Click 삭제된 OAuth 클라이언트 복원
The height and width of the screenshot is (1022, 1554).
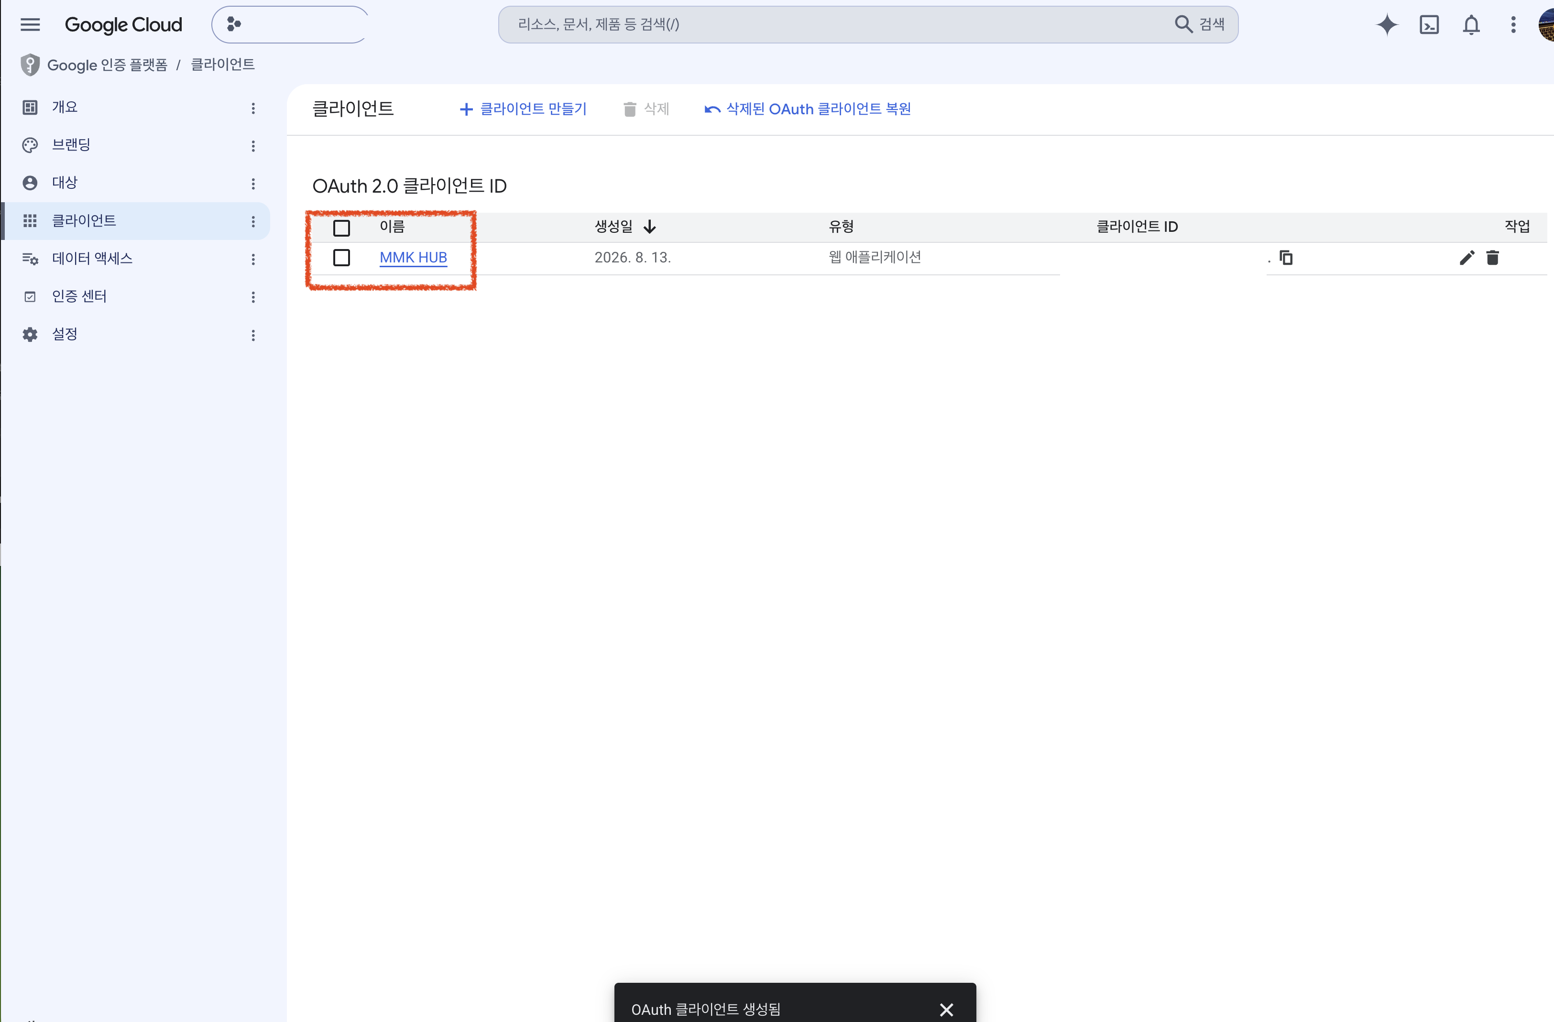[x=808, y=109]
